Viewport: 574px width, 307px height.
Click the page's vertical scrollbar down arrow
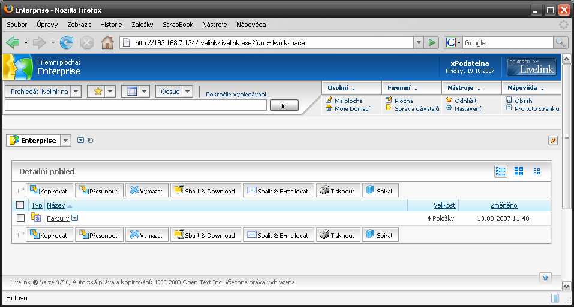[x=566, y=287]
